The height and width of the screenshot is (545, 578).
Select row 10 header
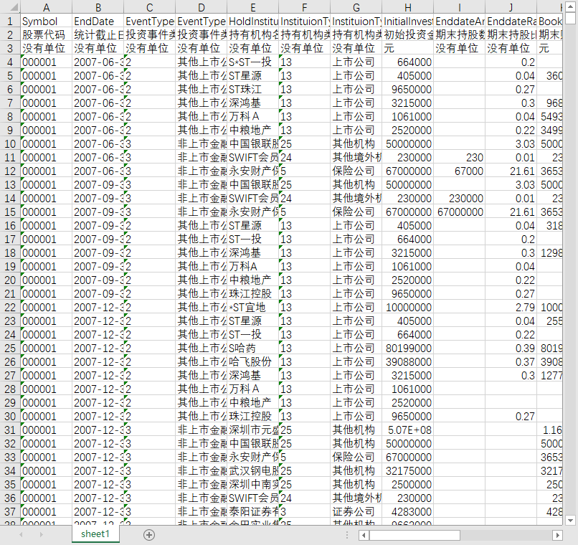click(10, 143)
